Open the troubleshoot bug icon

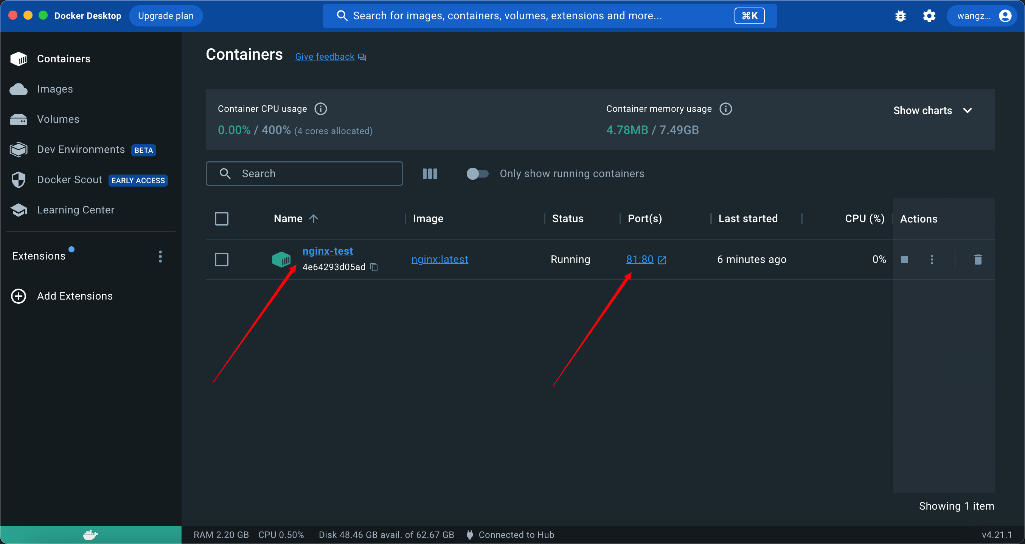[x=900, y=16]
